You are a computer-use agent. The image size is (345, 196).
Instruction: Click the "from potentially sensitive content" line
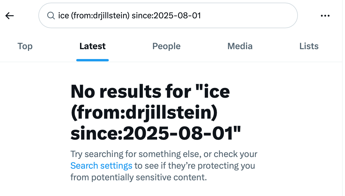point(138,177)
